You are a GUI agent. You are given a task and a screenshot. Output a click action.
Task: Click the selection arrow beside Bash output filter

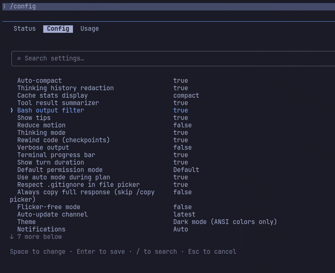[12, 110]
